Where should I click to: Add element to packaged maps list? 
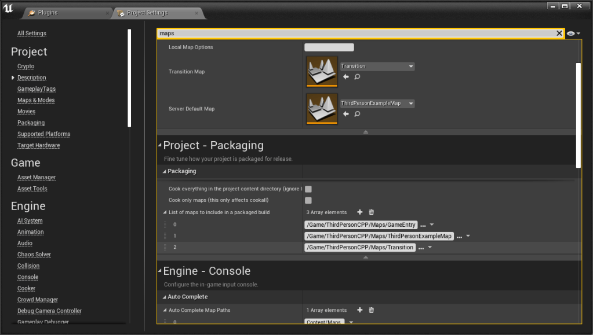pos(360,212)
